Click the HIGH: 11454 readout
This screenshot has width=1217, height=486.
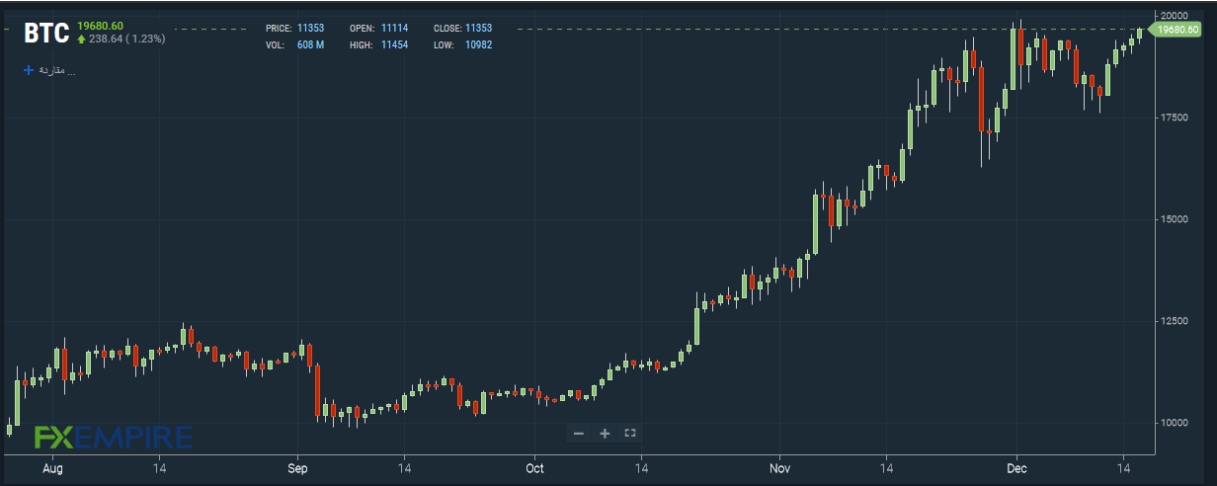click(x=378, y=44)
